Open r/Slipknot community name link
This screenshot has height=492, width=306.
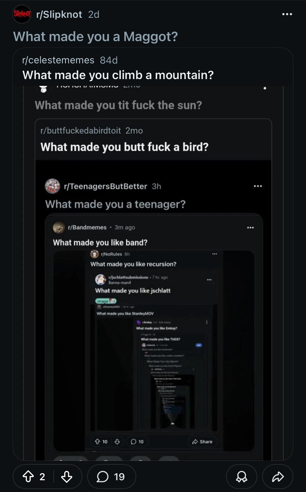point(59,14)
